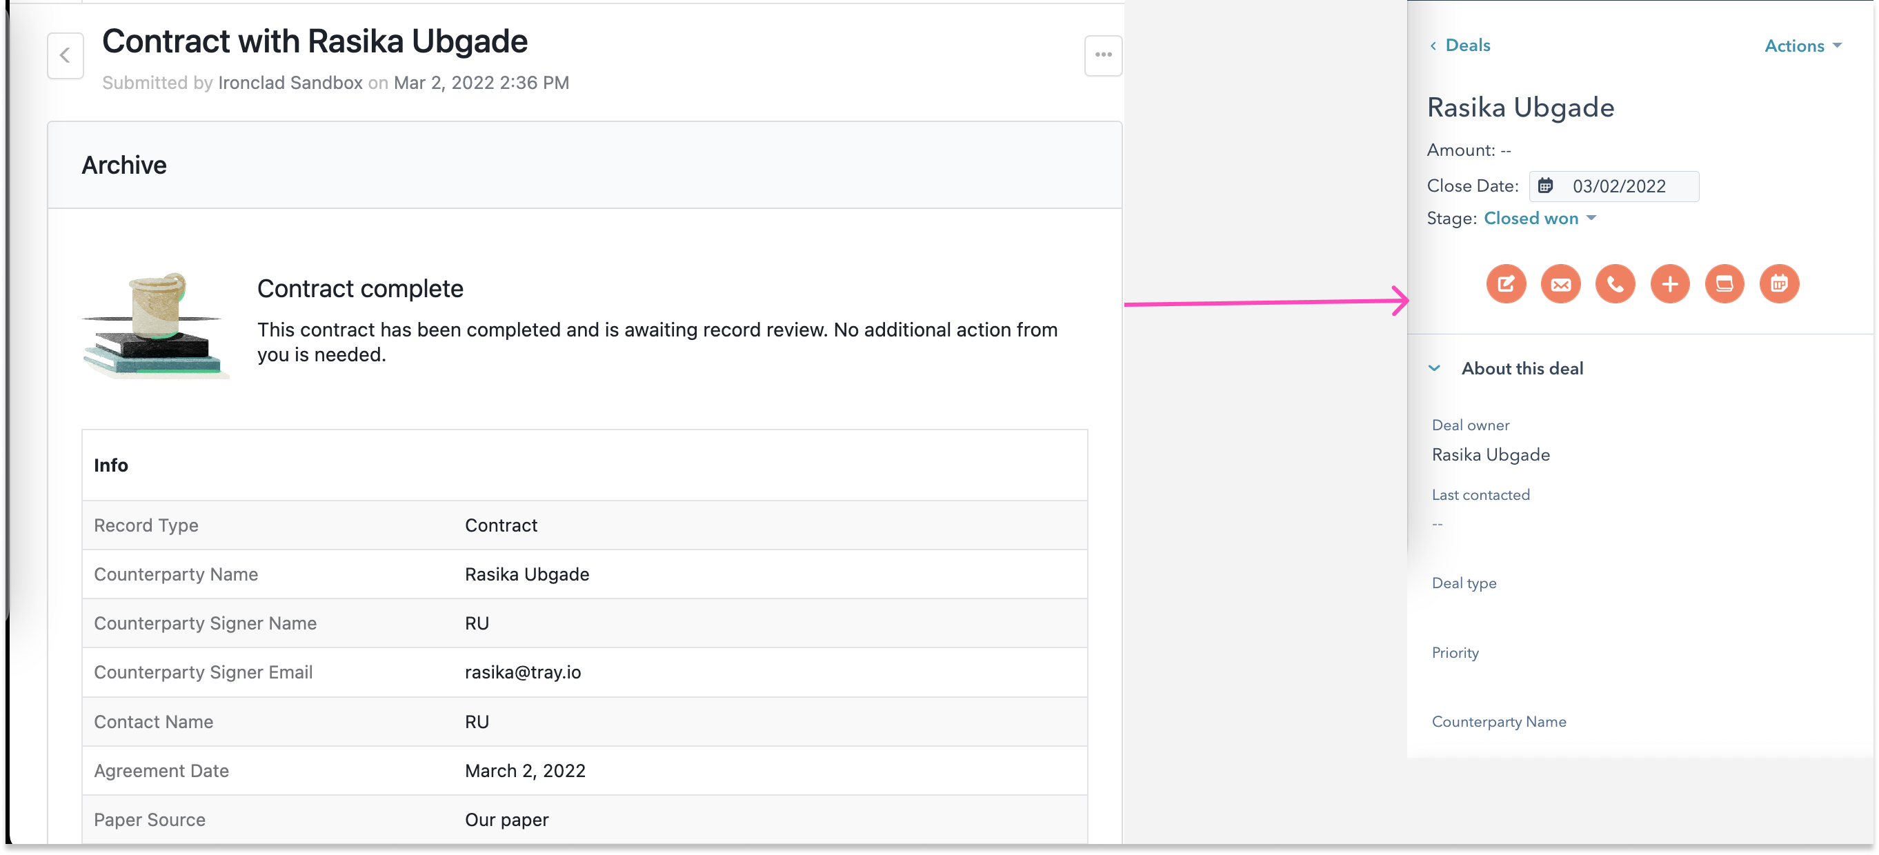Collapse the About this deal section
Viewport: 1879px width, 855px height.
point(1435,368)
